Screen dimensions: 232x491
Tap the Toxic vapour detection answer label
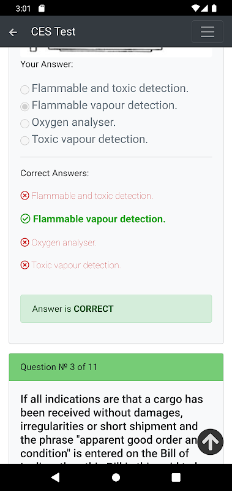pos(89,139)
